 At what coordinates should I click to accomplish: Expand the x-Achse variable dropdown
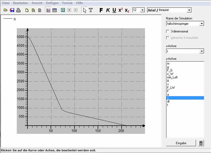point(201,51)
